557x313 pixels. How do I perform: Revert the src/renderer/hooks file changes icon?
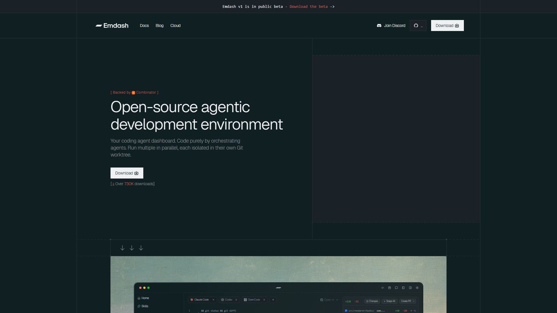point(415,311)
